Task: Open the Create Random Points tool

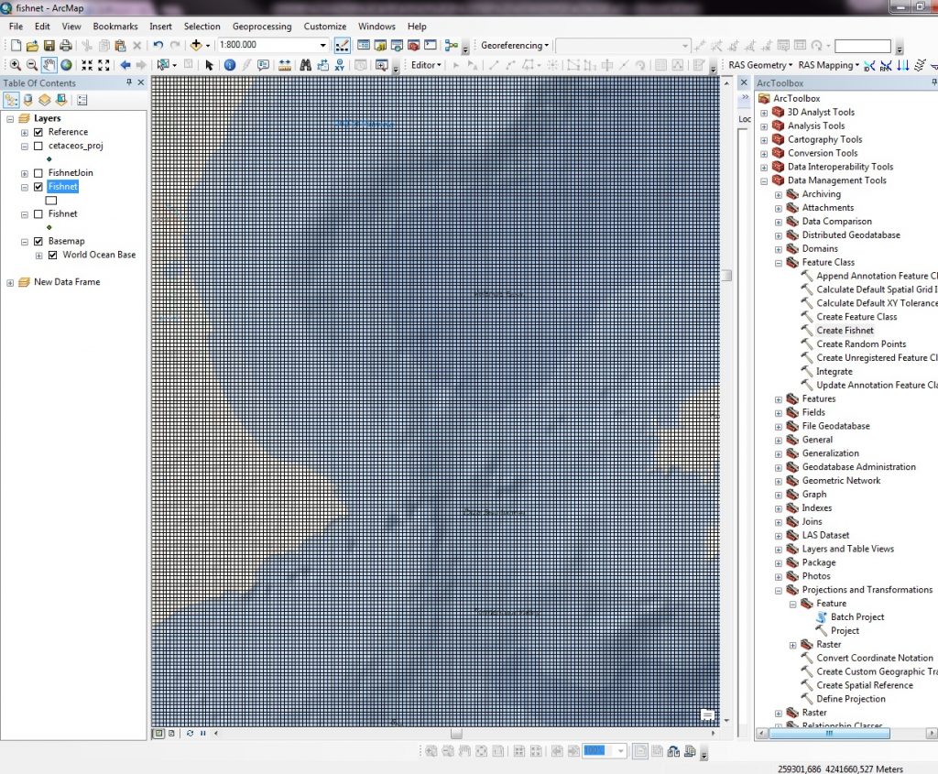Action: [861, 343]
